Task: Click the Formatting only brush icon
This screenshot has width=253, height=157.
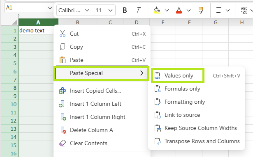Action: click(x=158, y=102)
